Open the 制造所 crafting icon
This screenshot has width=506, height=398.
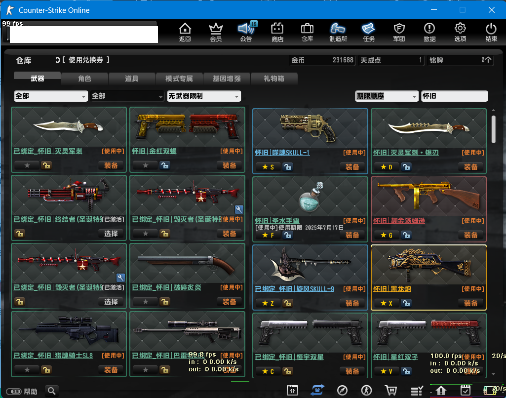338,32
